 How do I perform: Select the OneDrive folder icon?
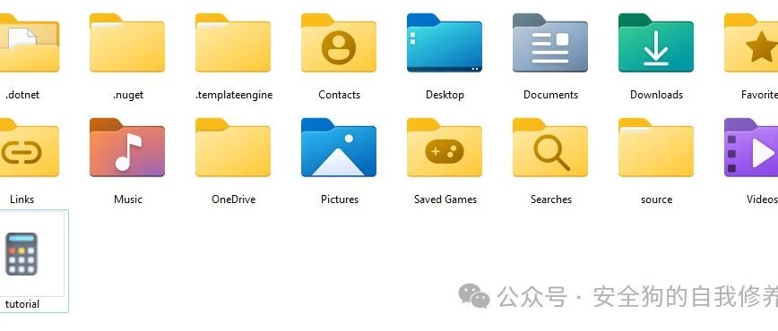[x=233, y=148]
